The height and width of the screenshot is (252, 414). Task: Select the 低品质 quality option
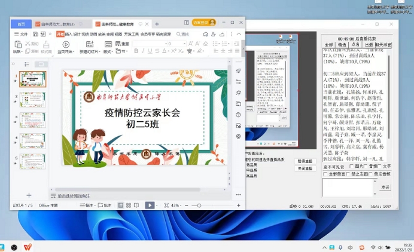(251, 165)
